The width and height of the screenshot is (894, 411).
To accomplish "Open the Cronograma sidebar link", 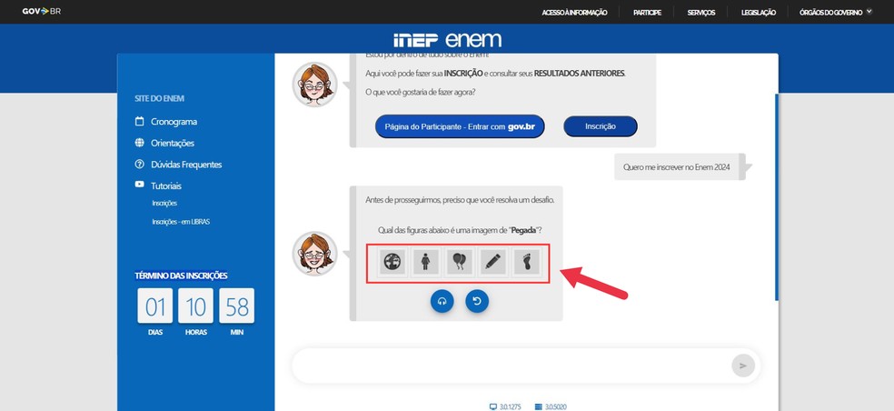I will pyautogui.click(x=174, y=122).
